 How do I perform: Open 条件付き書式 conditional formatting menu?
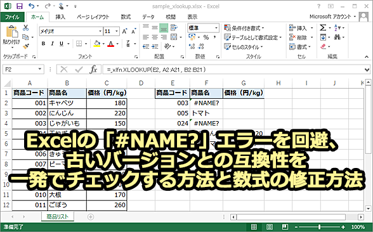[x=244, y=28]
